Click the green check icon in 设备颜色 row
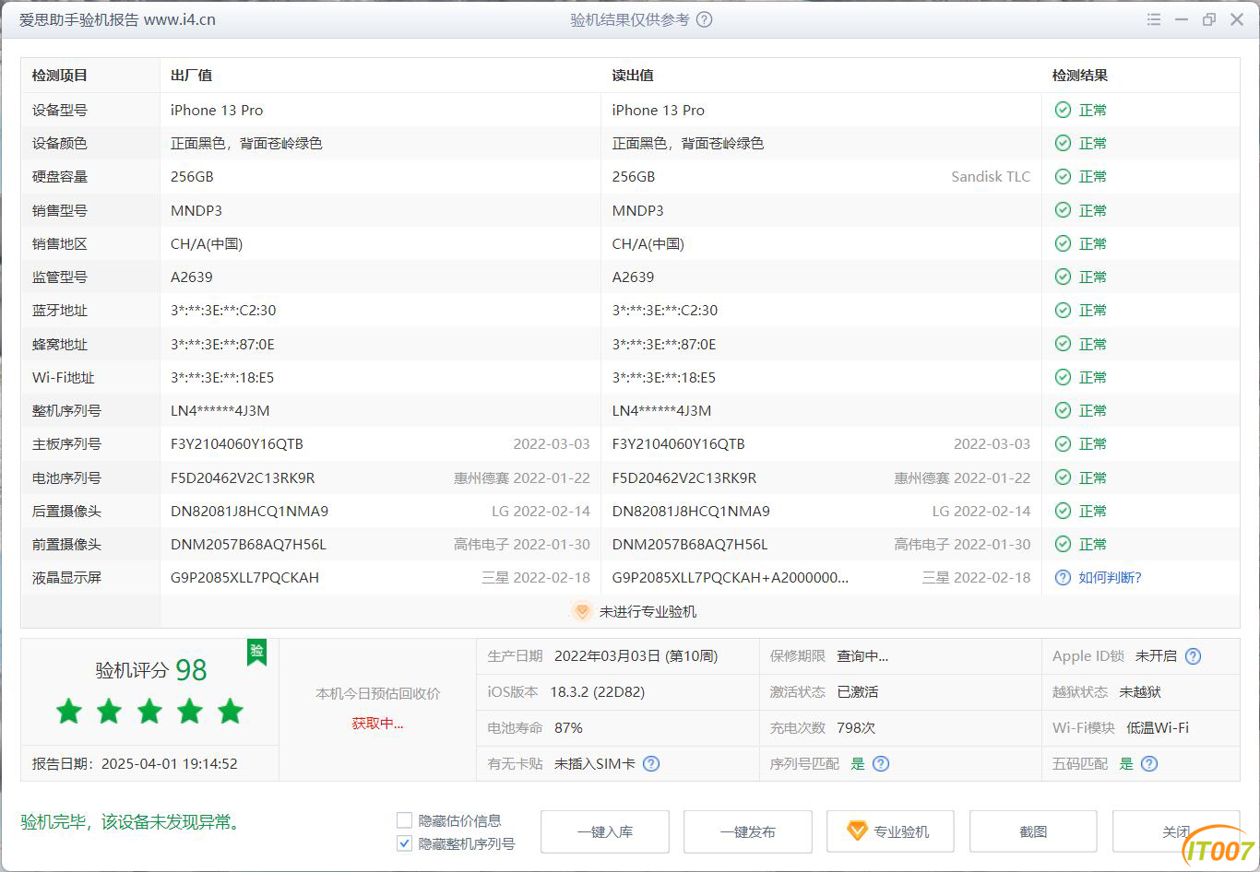 [1063, 143]
